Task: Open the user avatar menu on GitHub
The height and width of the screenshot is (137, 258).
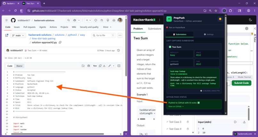Action: [x=120, y=20]
